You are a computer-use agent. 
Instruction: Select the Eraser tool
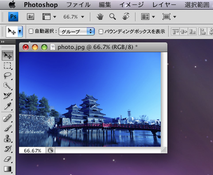pyautogui.click(x=8, y=159)
